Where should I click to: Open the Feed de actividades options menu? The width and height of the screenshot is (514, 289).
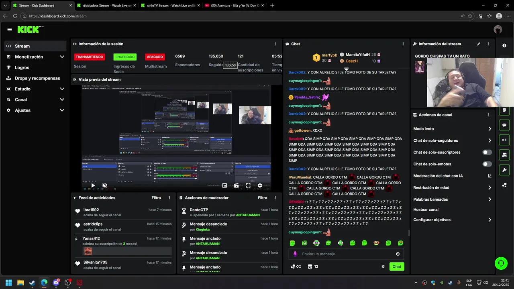pos(169,198)
